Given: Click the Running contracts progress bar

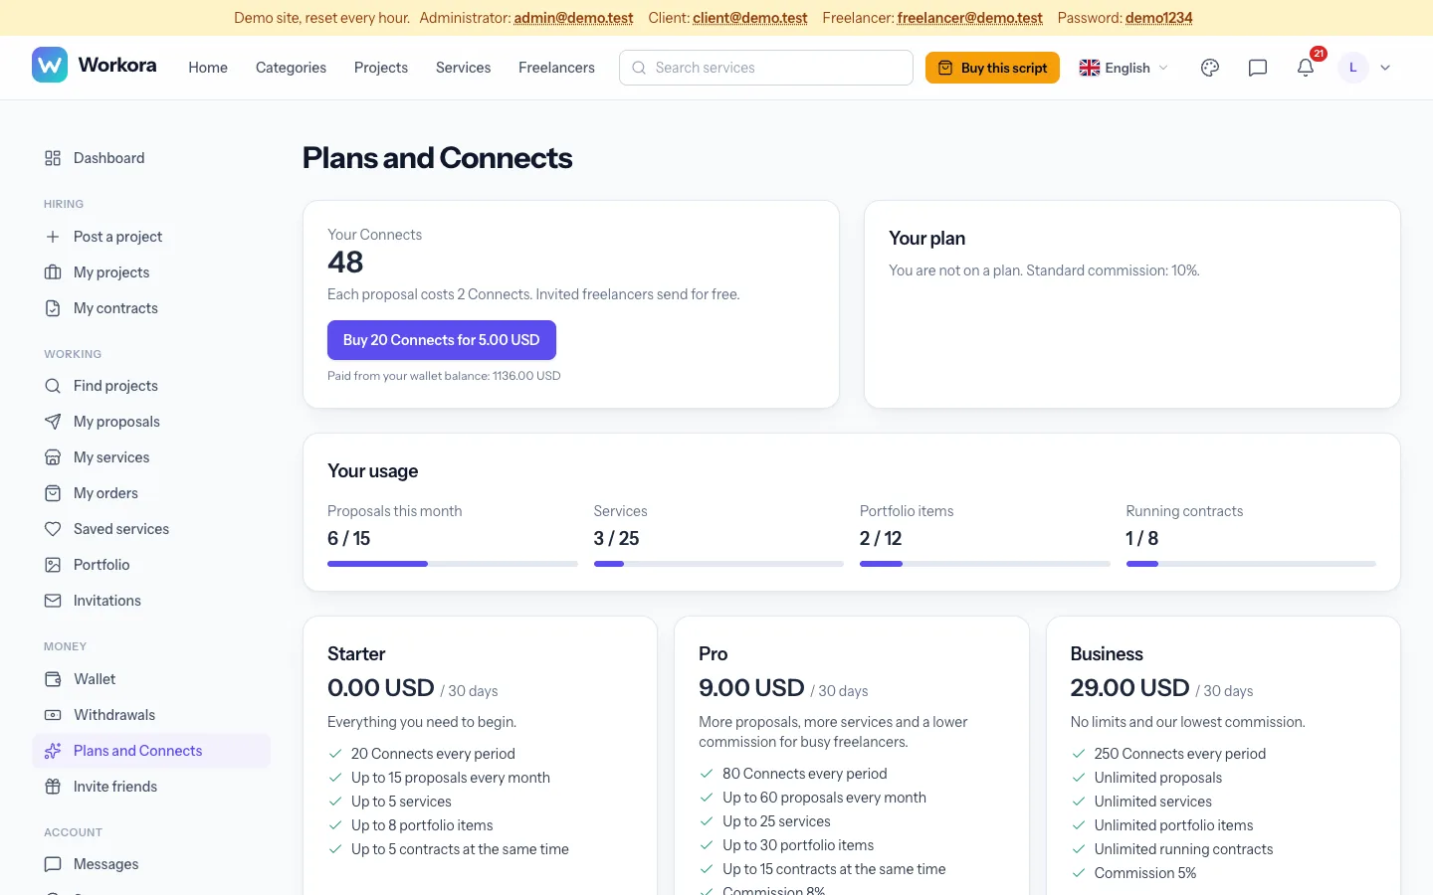Looking at the screenshot, I should point(1251,564).
